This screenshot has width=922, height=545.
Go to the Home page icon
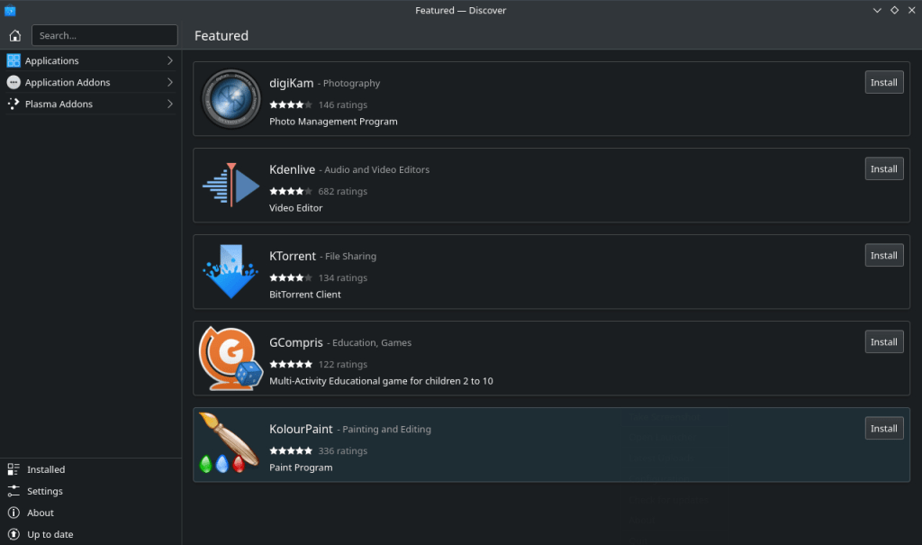(14, 36)
